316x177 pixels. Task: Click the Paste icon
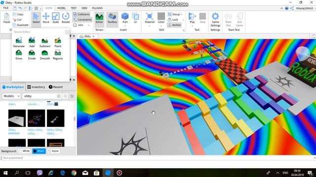(6, 18)
